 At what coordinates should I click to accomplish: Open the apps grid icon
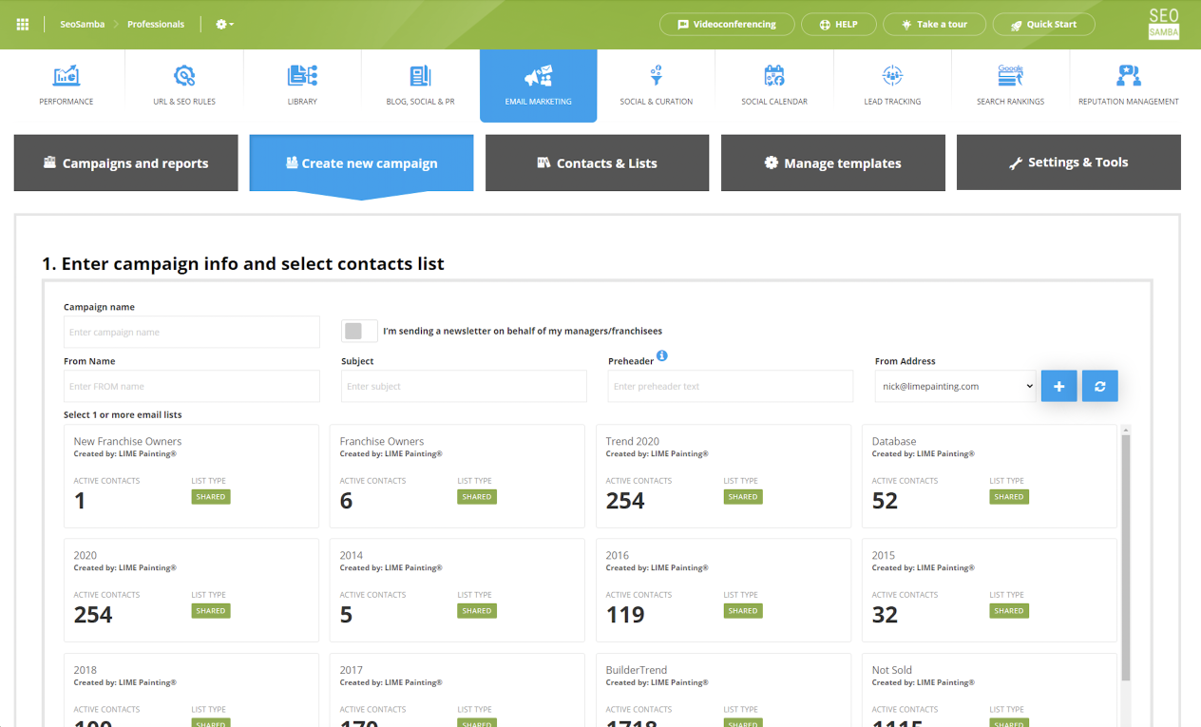pos(23,25)
